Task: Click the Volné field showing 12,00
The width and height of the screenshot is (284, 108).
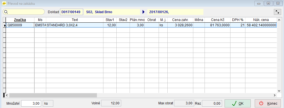Action: 111,103
